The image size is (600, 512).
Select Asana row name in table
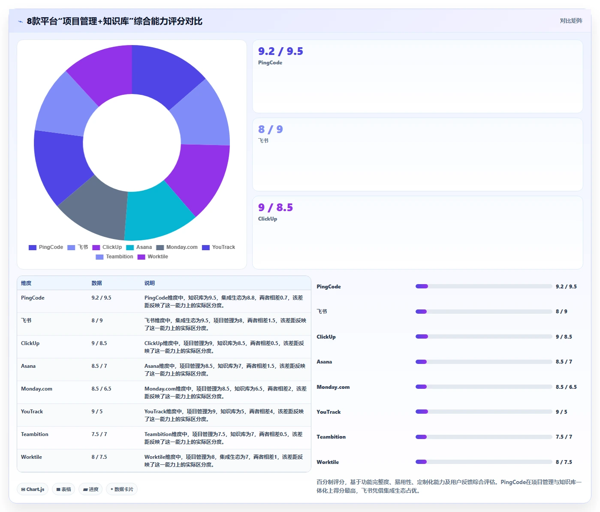point(28,366)
